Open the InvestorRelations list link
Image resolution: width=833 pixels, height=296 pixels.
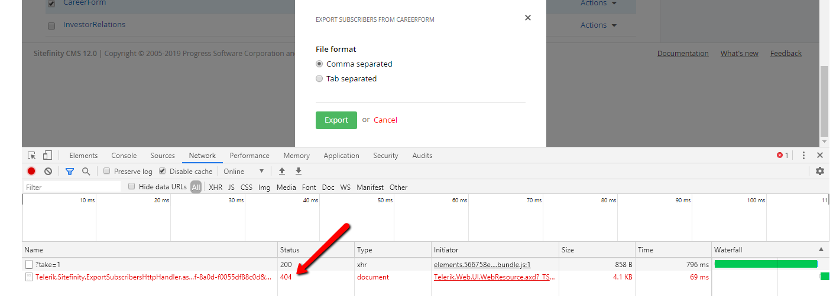pyautogui.click(x=95, y=24)
